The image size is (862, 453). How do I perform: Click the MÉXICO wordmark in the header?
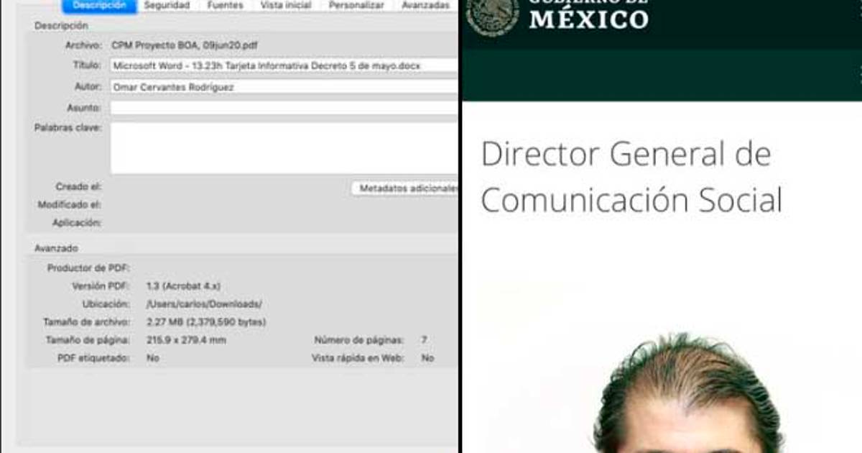tap(588, 18)
